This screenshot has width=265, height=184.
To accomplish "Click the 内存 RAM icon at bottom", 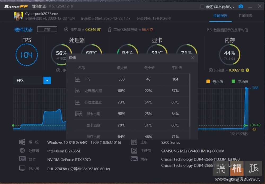I will tap(134, 159).
